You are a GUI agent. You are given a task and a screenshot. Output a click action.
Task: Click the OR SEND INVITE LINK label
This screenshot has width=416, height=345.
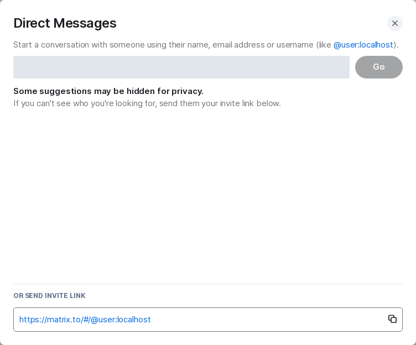(50, 296)
